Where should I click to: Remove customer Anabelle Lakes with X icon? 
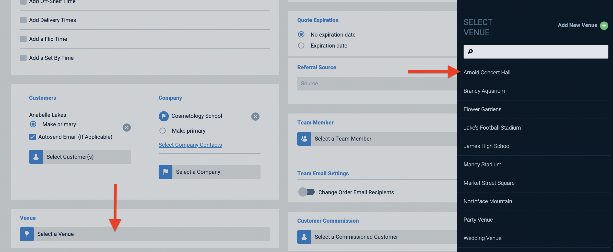coord(127,128)
